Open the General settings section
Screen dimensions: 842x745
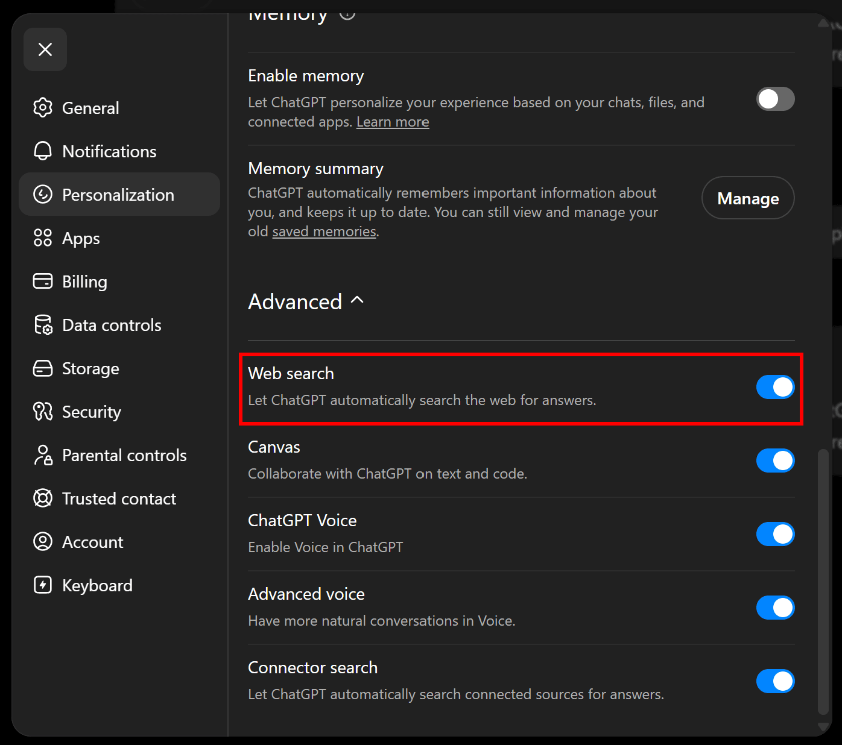click(x=119, y=107)
